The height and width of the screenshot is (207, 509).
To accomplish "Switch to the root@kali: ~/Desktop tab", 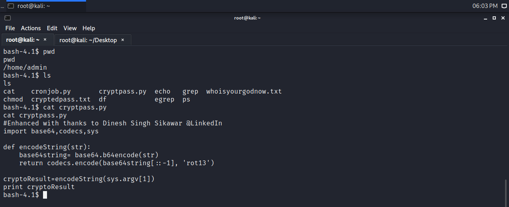I will pyautogui.click(x=88, y=40).
